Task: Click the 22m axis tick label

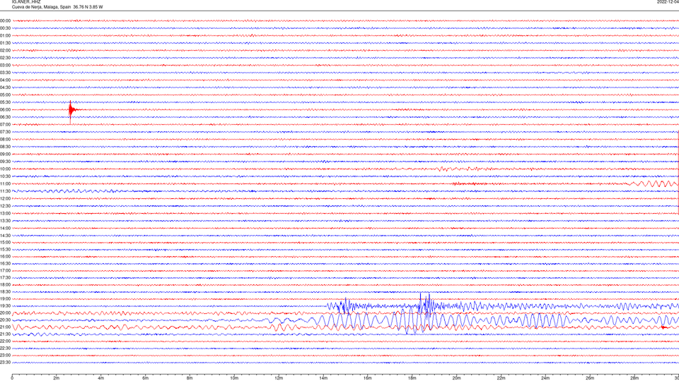Action: point(501,378)
